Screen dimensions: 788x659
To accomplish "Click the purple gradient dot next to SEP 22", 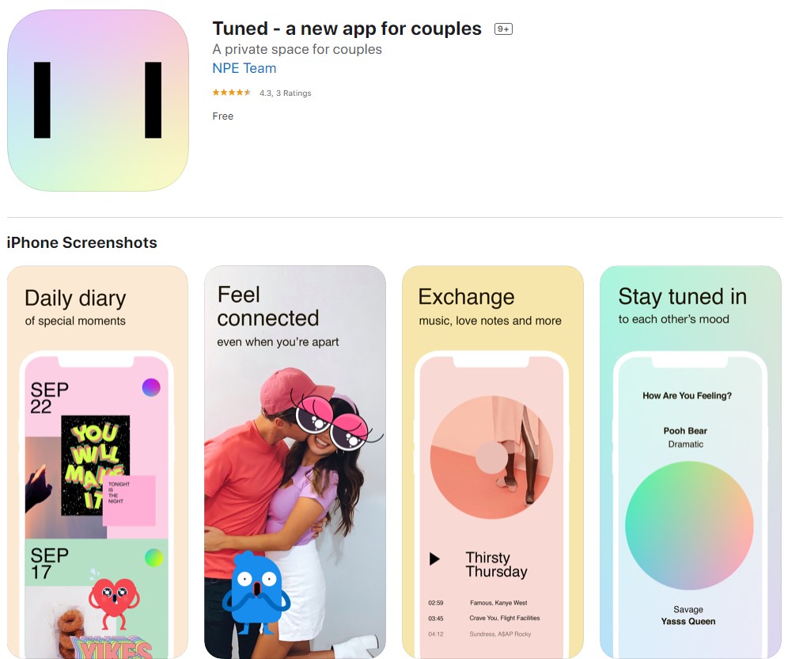I will pos(151,387).
